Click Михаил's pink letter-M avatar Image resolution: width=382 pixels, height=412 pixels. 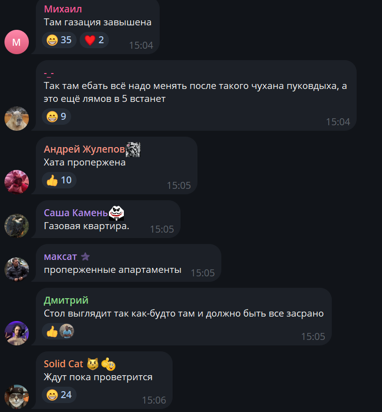[x=16, y=42]
